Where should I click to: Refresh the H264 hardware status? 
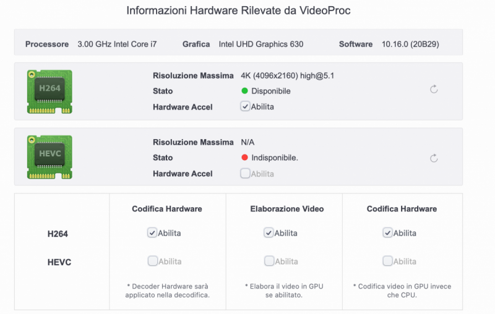[434, 90]
